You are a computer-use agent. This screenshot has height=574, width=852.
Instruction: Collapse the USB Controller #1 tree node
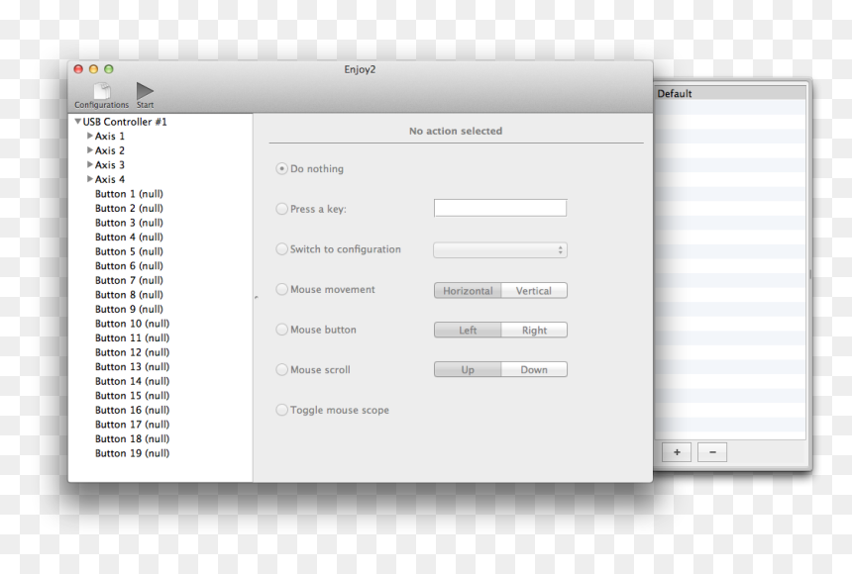point(77,122)
